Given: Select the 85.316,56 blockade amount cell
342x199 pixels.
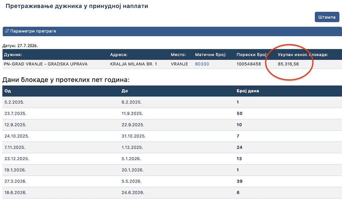Looking at the screenshot, I should pyautogui.click(x=288, y=64).
